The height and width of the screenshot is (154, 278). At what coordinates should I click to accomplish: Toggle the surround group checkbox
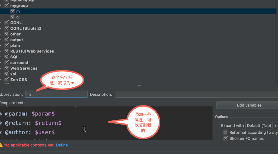[7, 62]
